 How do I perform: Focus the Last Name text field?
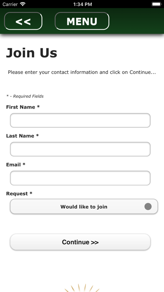80,149
